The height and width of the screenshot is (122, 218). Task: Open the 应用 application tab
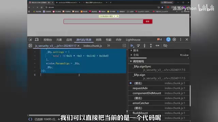tap(69, 40)
